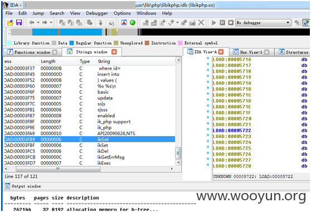Screen dimensions: 311x212
Task: Click the Output window panel icon
Action: [7, 186]
